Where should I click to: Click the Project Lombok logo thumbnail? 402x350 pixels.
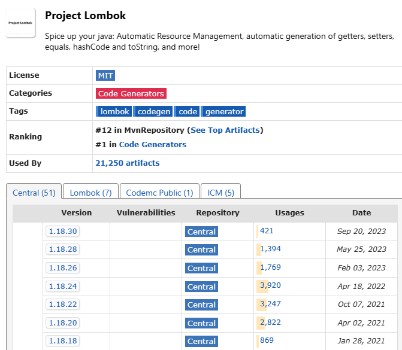point(21,23)
